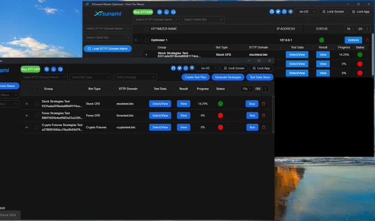Image resolution: width=375 pixels, height=221 pixels.
Task: Open Twitter link in front window
Action: coord(179,68)
